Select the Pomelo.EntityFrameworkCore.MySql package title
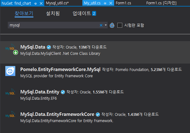190x133 pixels. (x=60, y=69)
